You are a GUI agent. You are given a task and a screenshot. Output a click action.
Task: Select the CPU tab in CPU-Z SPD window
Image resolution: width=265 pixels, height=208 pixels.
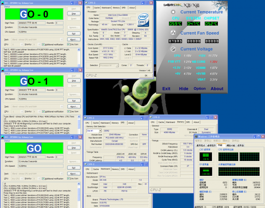(x=87, y=123)
